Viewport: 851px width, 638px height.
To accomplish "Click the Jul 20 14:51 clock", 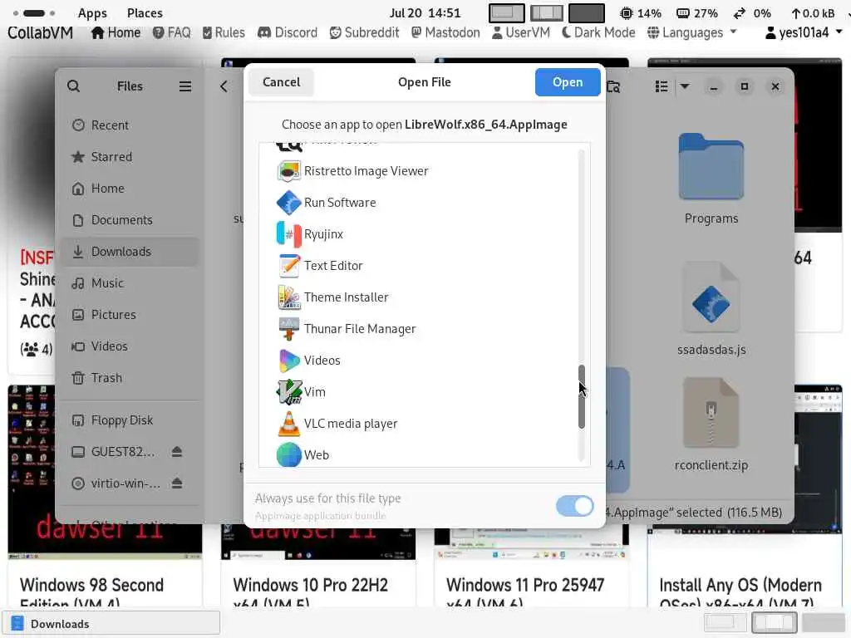I will point(425,13).
